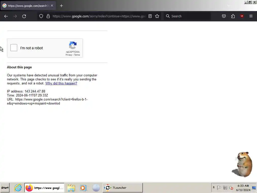Select the Google search tab
Image resolution: width=257 pixels, height=193 pixels.
pos(28,6)
